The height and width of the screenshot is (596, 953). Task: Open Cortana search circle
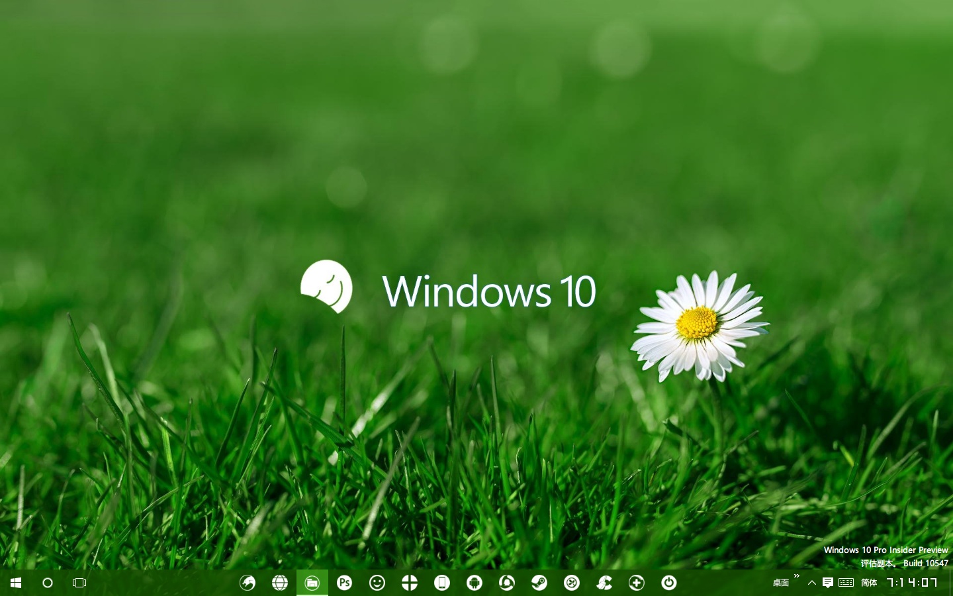pos(48,583)
